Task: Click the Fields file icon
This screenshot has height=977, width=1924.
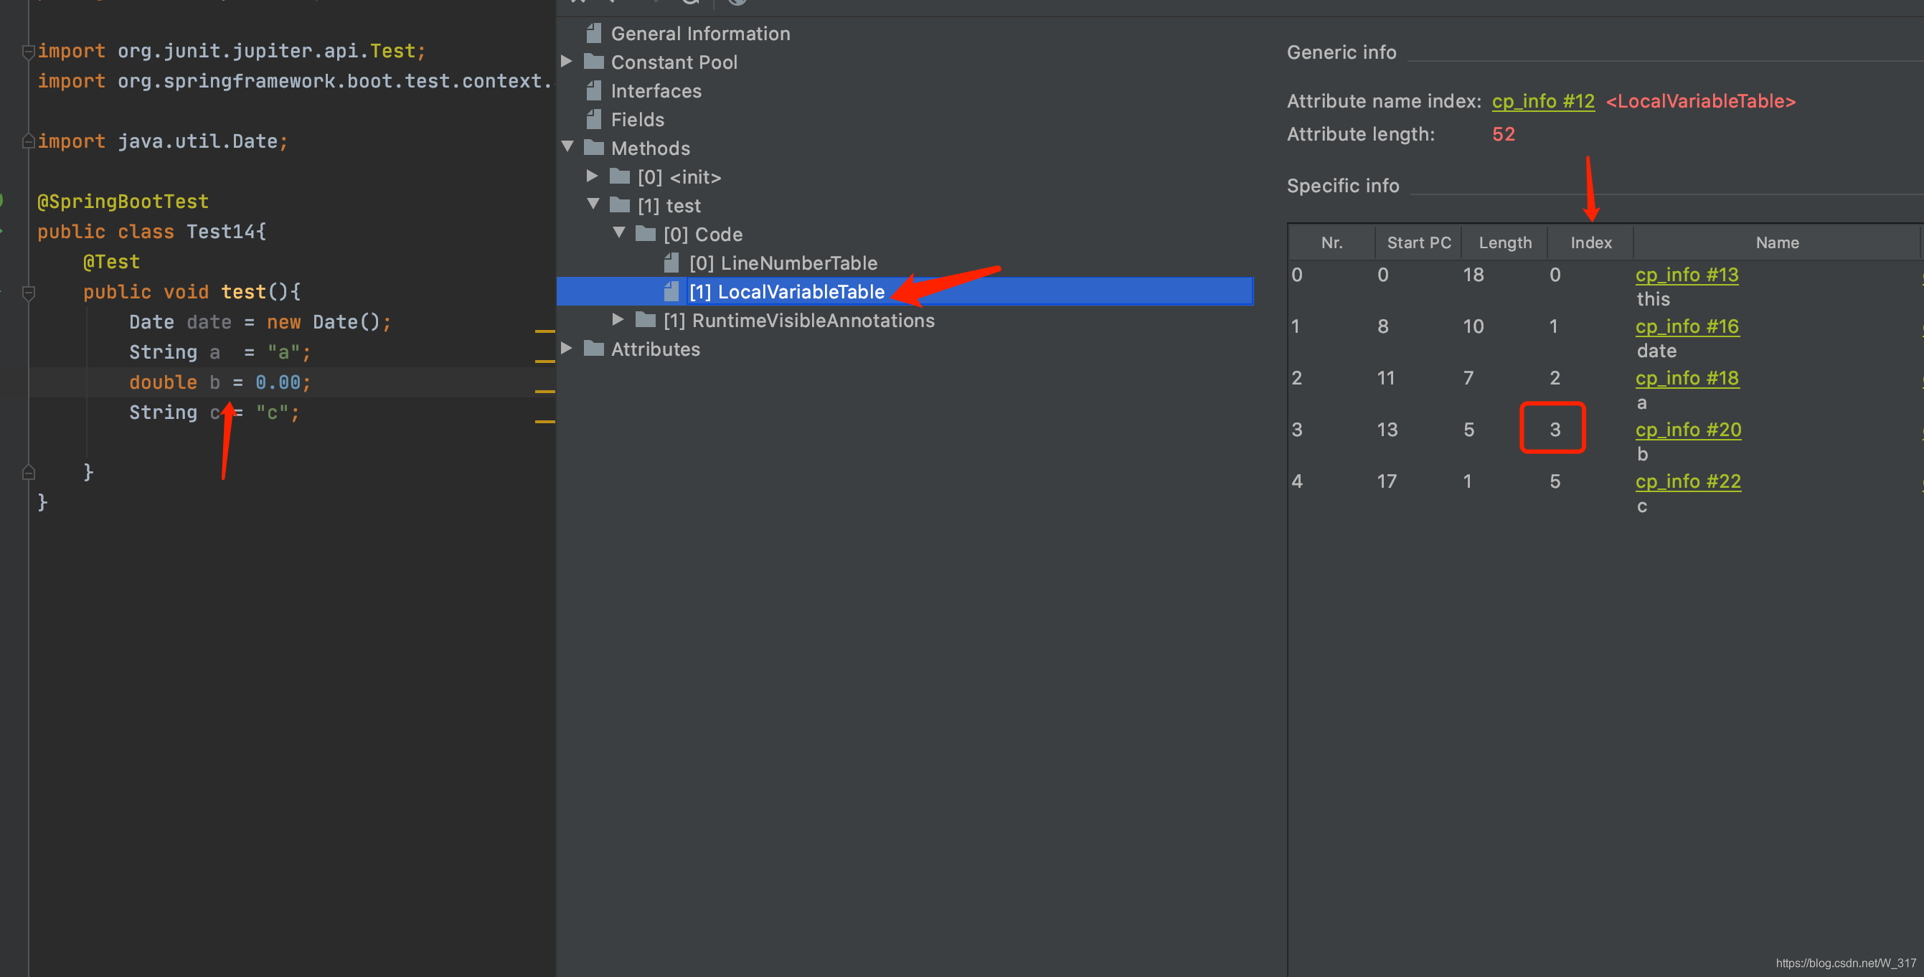Action: click(x=594, y=119)
